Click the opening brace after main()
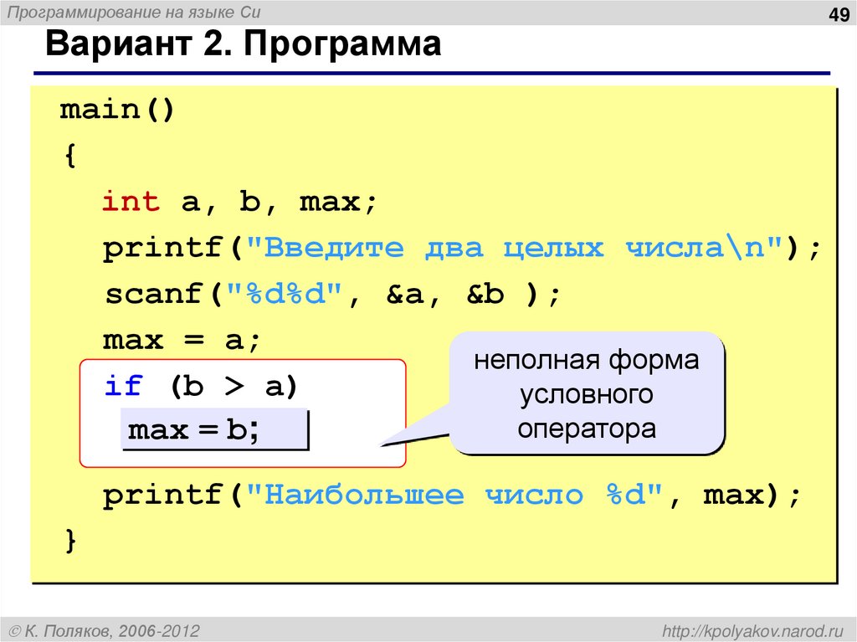This screenshot has height=642, width=857. pyautogui.click(x=70, y=156)
